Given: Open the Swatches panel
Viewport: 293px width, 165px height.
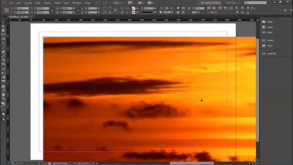Looking at the screenshot, I should coord(269,54).
